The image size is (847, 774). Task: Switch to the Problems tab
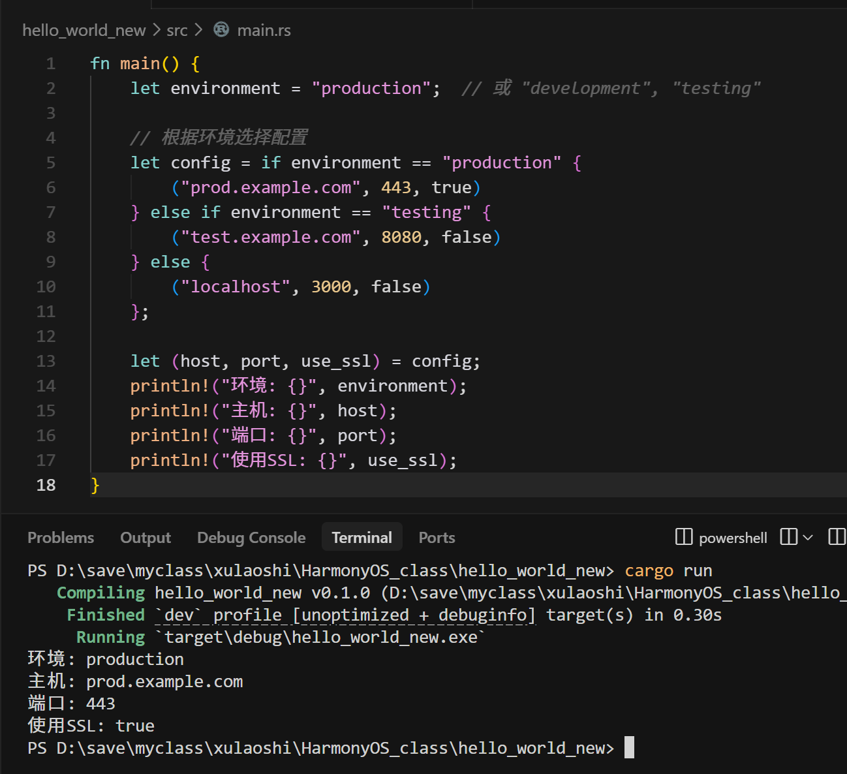[x=61, y=537]
